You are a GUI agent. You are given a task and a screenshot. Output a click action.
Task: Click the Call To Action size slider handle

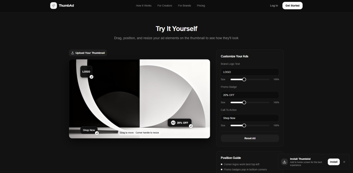(x=244, y=125)
